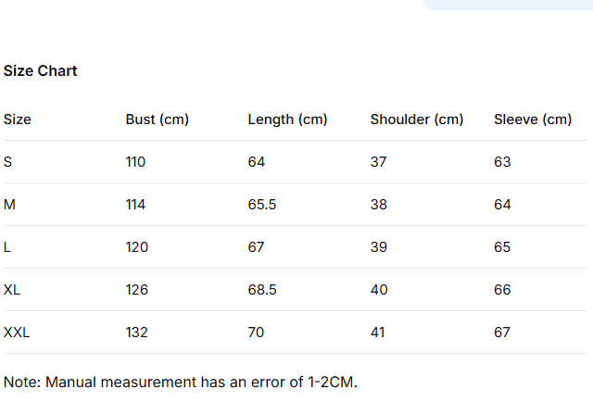The image size is (593, 402).
Task: Select the XXL size row label
Action: (x=17, y=333)
